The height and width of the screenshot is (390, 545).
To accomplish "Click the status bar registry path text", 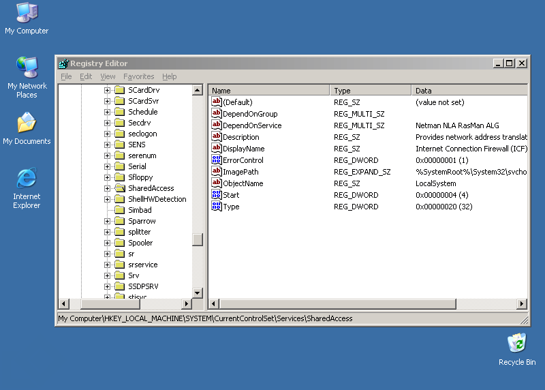I will (205, 318).
